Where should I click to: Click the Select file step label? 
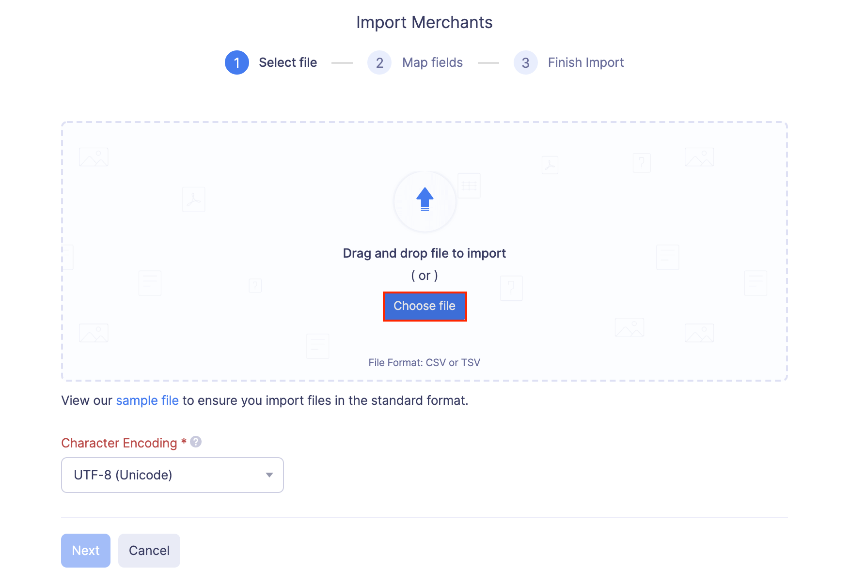click(287, 62)
